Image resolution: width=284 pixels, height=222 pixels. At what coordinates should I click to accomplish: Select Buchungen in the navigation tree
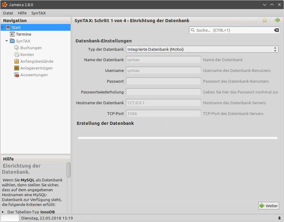coord(31,48)
